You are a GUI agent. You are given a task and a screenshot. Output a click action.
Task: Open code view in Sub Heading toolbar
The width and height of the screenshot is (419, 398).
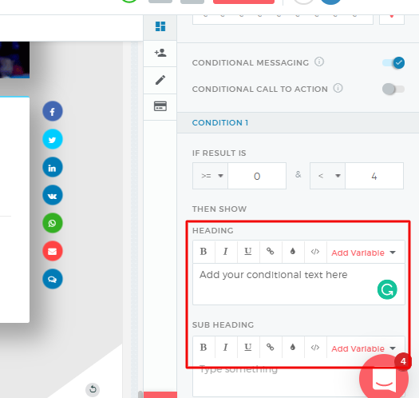[x=315, y=348]
